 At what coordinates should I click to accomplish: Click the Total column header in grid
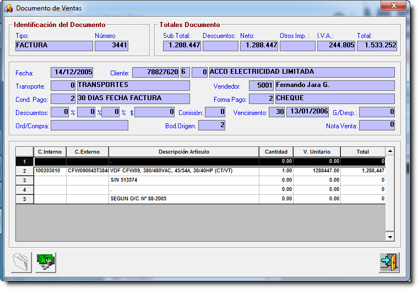[x=363, y=152]
